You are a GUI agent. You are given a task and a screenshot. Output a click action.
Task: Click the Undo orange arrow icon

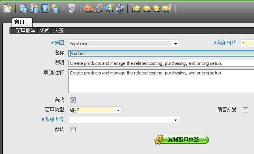tap(88, 8)
